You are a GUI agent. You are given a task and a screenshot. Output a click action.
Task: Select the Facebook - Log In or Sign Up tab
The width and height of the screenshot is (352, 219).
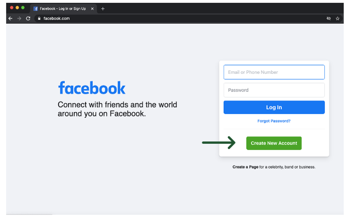click(x=63, y=9)
